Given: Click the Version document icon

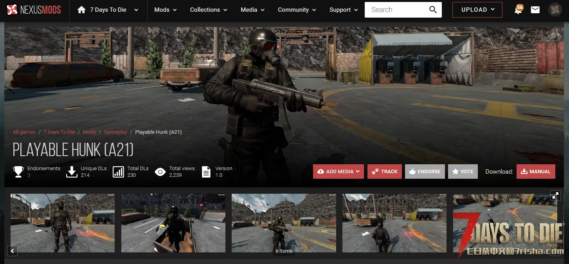Looking at the screenshot, I should pyautogui.click(x=206, y=172).
